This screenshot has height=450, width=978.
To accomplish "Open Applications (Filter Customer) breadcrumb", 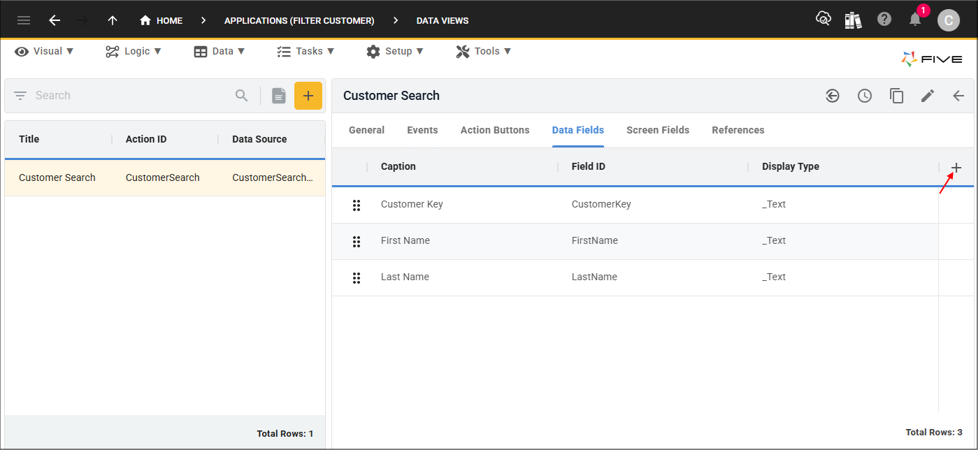I will [x=299, y=20].
